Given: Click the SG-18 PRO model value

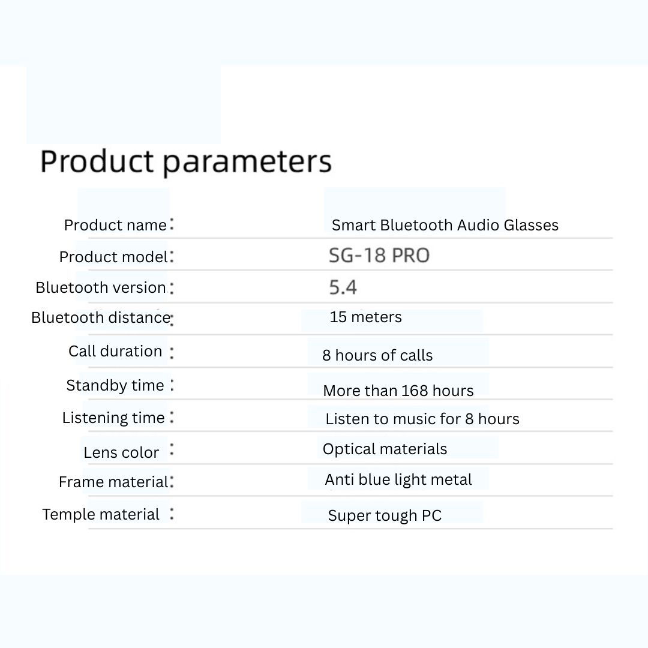Looking at the screenshot, I should [x=379, y=256].
